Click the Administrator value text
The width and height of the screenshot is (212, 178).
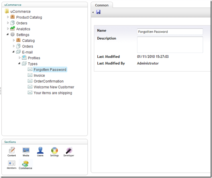tap(148, 63)
